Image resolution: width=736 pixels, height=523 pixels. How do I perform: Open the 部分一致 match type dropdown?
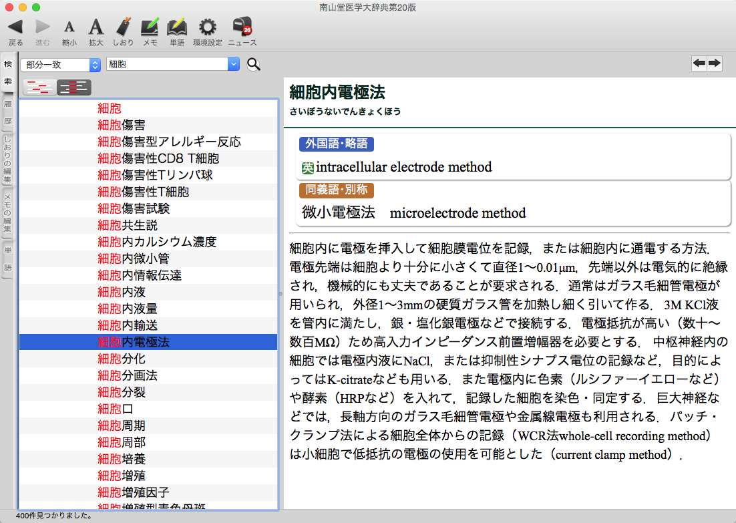pos(59,64)
